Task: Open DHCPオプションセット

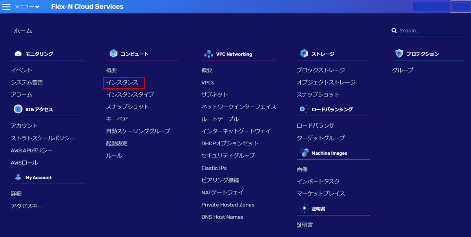Action: [x=230, y=143]
